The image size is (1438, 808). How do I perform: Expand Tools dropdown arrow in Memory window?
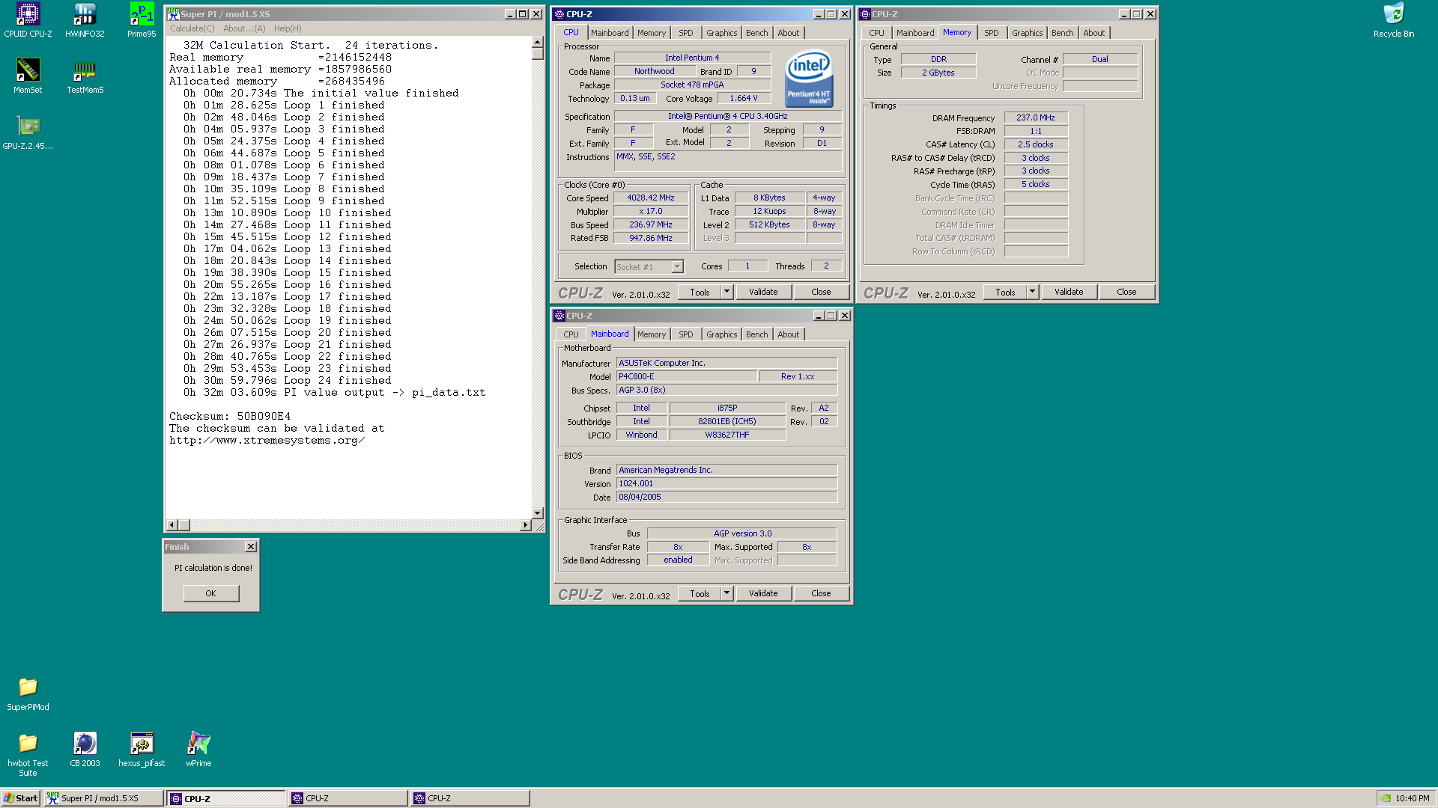click(x=1032, y=292)
